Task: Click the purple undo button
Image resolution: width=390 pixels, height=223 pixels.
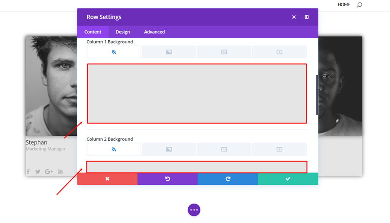Action: tap(168, 179)
